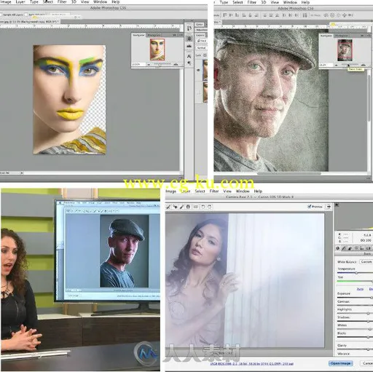The height and width of the screenshot is (372, 373).
Task: Open Filter menu in top-left Photoshop window
Action: (x=62, y=1)
